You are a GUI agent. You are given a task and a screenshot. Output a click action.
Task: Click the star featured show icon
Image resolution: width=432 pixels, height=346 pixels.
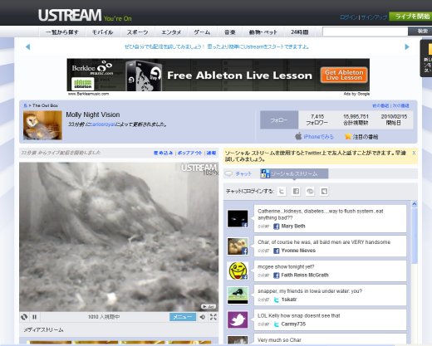[348, 136]
